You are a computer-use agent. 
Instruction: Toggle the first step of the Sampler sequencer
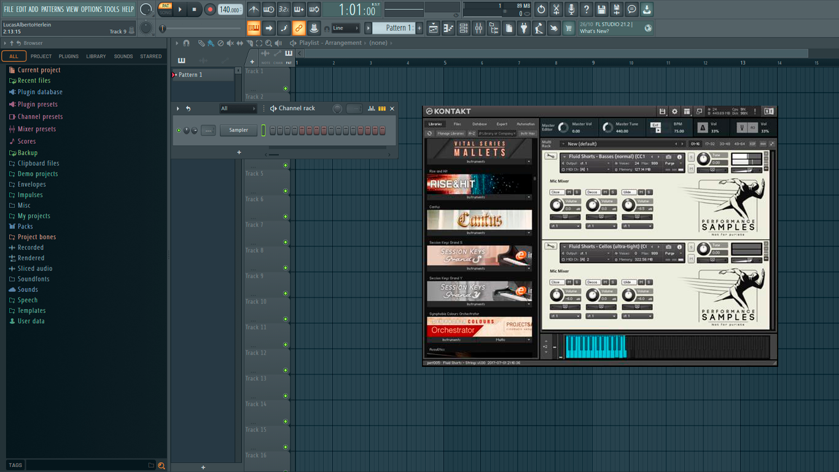[x=273, y=130]
